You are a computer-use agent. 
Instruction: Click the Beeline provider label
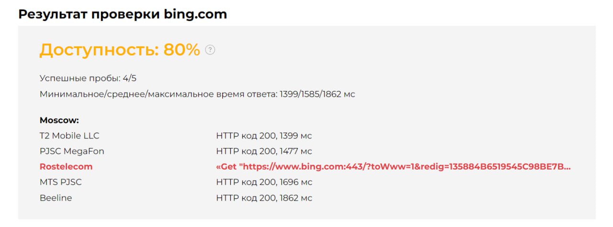point(56,198)
